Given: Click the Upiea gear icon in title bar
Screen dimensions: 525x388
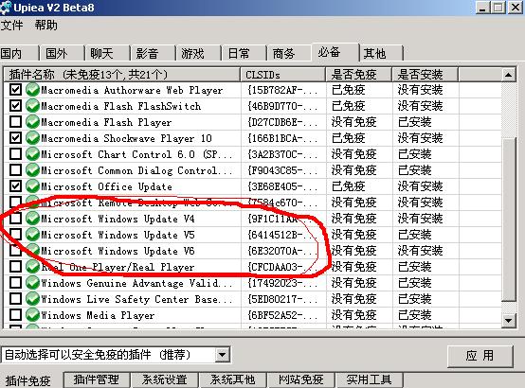Looking at the screenshot, I should (x=6, y=8).
